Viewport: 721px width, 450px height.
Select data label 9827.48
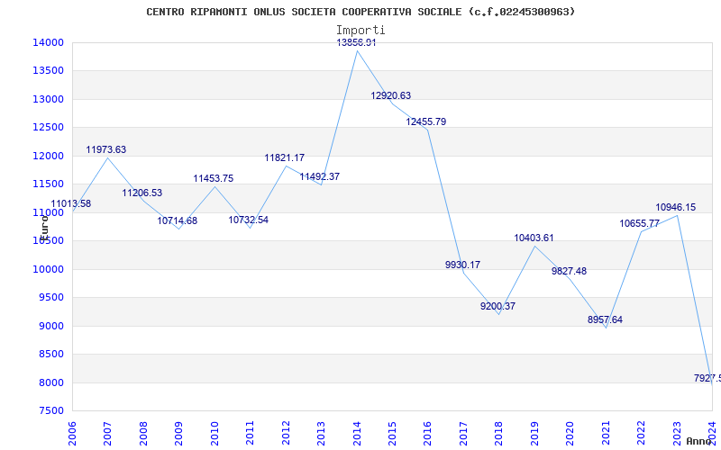coord(570,272)
